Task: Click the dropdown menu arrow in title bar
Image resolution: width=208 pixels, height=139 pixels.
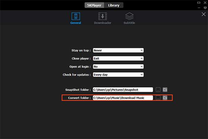Action: 205,8
